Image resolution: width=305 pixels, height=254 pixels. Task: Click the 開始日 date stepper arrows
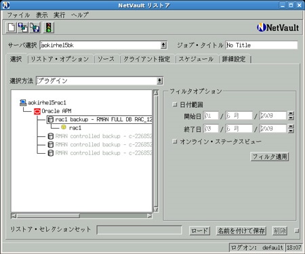click(x=291, y=116)
